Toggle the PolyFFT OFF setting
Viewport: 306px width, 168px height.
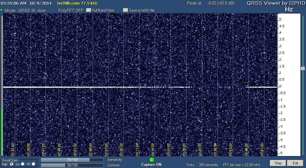(x=70, y=10)
